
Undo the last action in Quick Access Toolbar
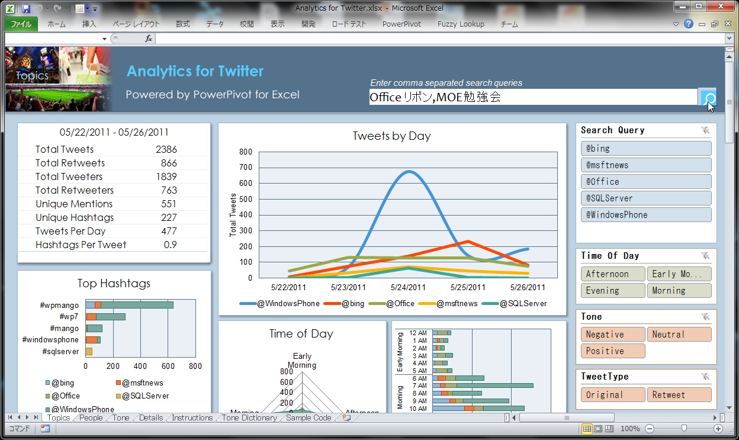coord(40,9)
